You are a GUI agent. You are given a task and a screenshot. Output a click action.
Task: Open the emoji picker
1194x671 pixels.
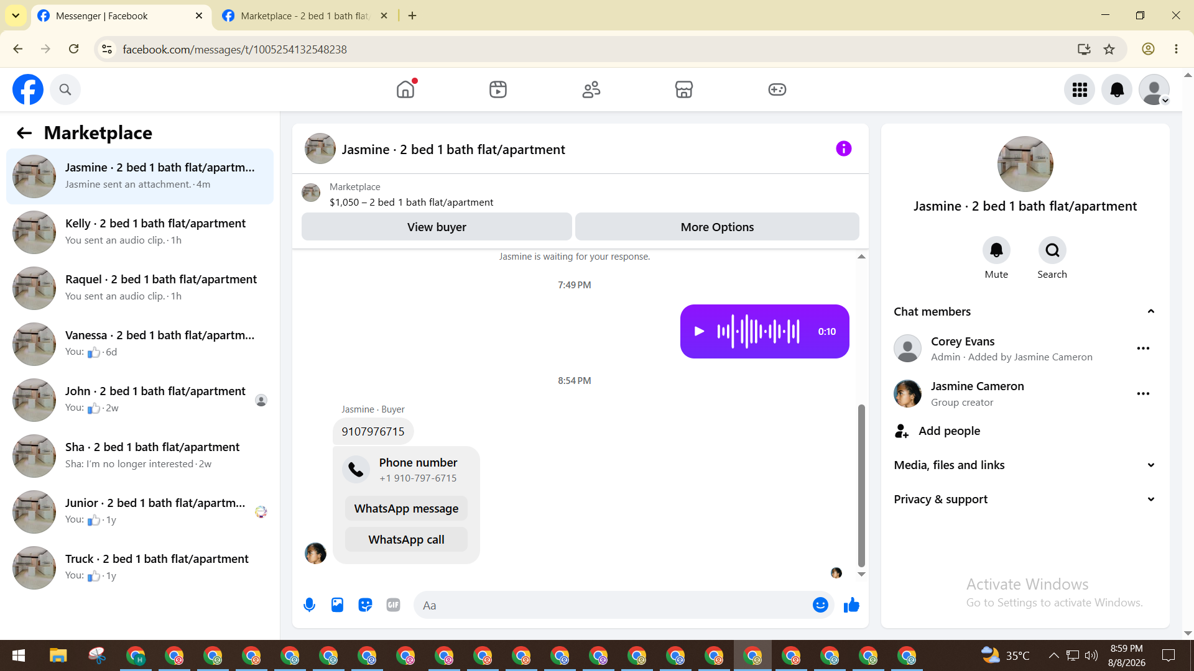click(x=820, y=605)
